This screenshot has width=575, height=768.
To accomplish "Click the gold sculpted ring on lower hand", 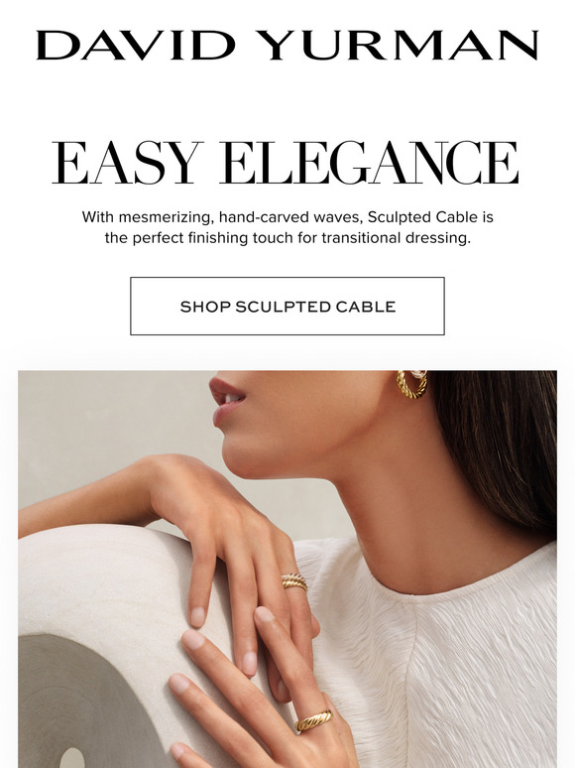I will tap(314, 720).
